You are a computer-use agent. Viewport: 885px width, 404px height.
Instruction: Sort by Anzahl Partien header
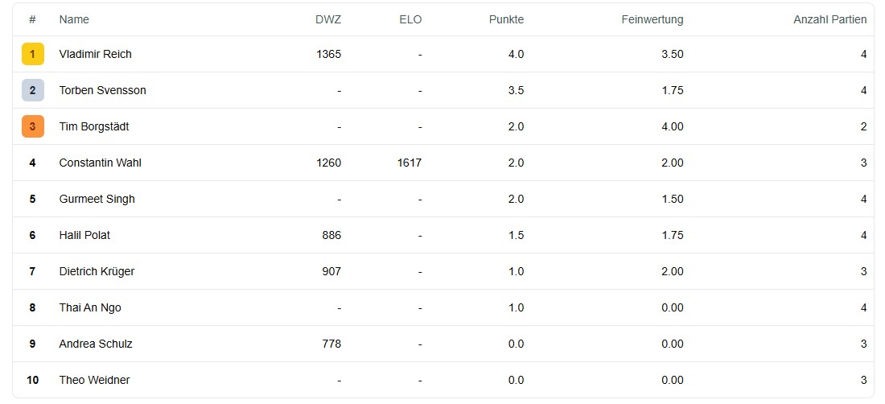(829, 19)
